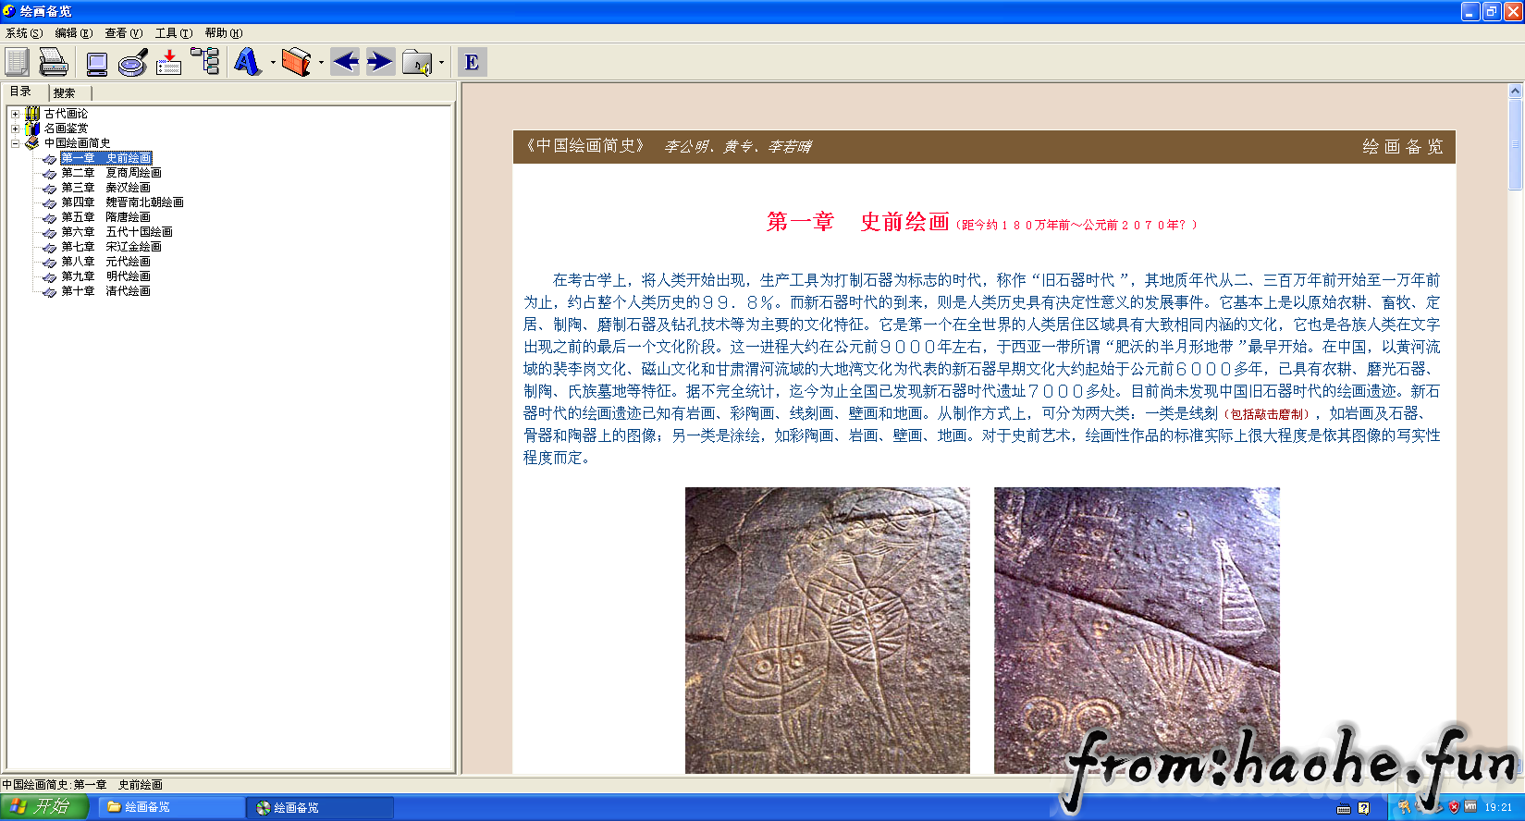This screenshot has width=1525, height=821.
Task: Select chapter 第六章 五代十国绘画
Action: (117, 232)
